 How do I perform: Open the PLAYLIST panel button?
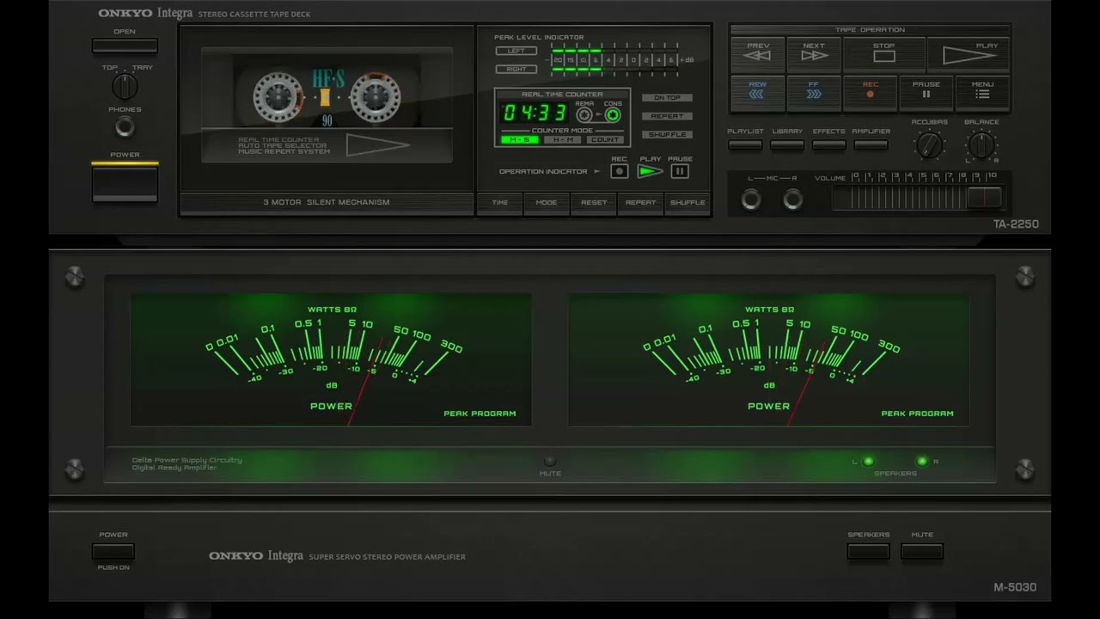(745, 144)
